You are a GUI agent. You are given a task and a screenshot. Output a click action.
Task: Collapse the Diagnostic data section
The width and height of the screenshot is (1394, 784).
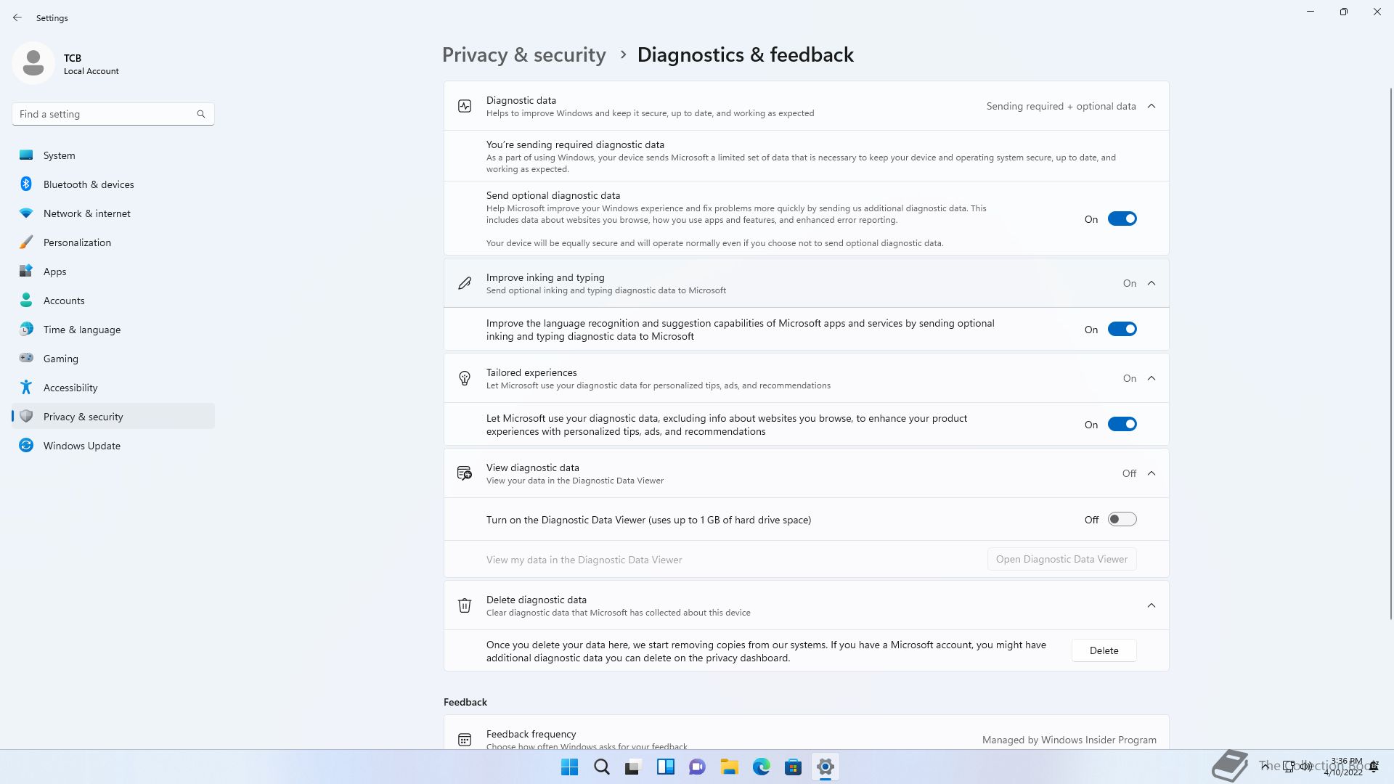click(x=1152, y=106)
